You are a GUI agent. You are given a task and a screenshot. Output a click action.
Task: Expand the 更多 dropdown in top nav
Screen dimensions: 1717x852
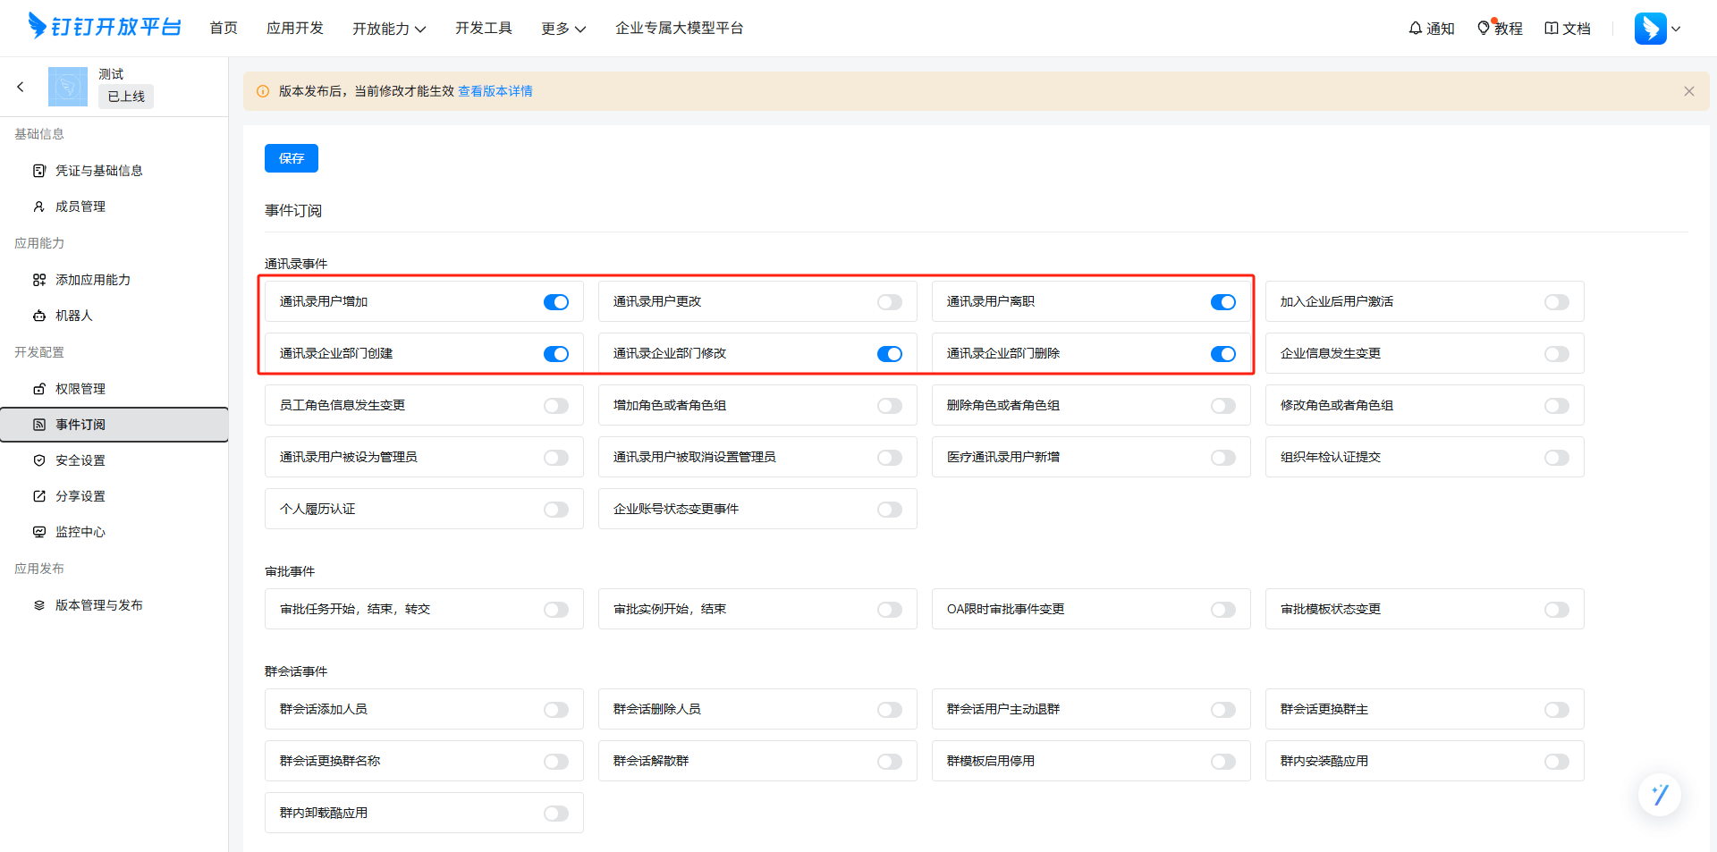click(563, 29)
